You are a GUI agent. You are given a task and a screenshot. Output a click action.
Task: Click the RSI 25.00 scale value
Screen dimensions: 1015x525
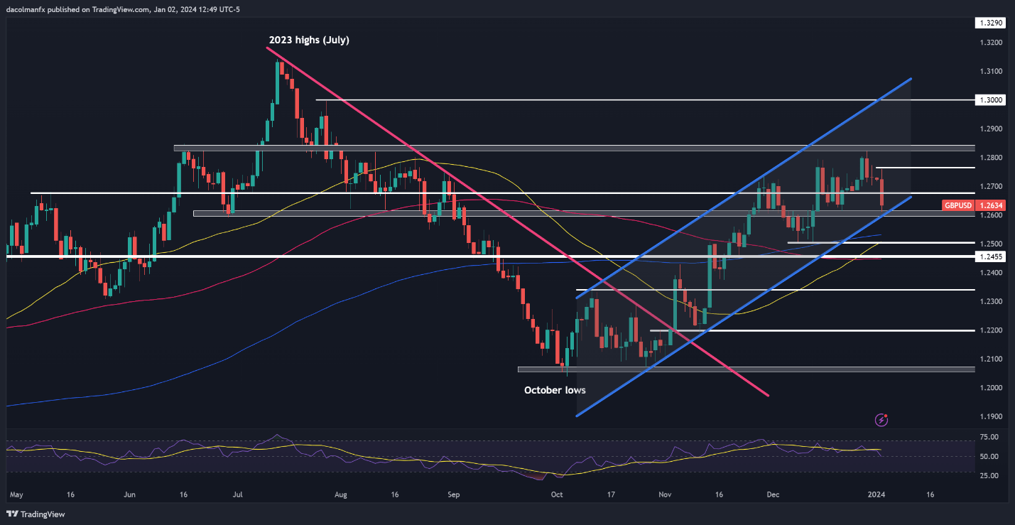(x=989, y=475)
